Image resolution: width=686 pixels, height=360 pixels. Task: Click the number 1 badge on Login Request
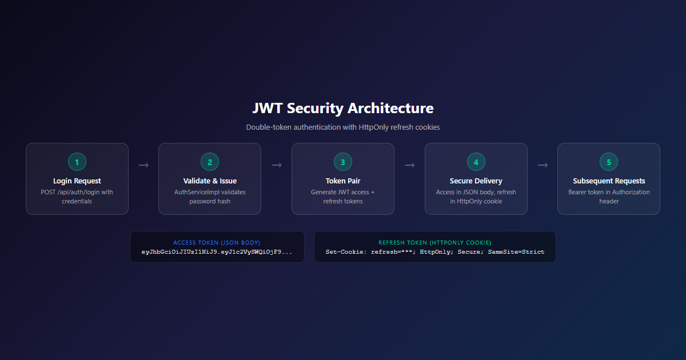(77, 162)
